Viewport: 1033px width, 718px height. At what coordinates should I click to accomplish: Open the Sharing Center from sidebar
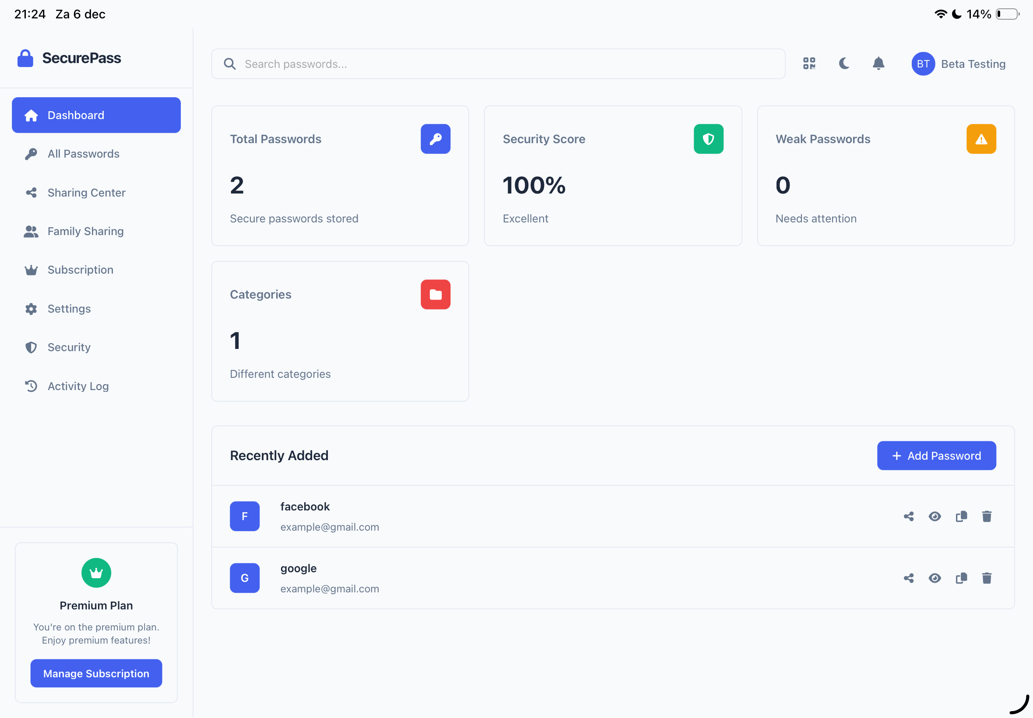click(86, 193)
